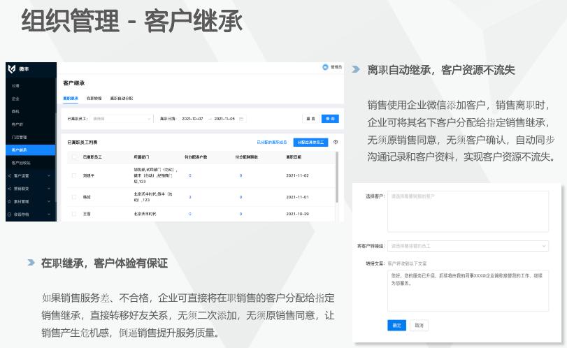567x348 pixels.
Task: Tick the select-all checkbox in table header
Action: click(x=74, y=157)
